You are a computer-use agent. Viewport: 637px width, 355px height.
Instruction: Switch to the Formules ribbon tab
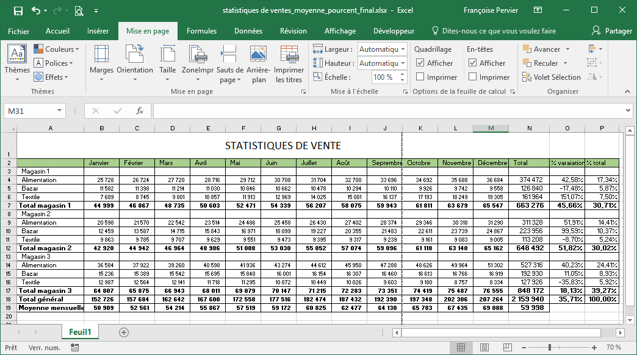(x=201, y=31)
